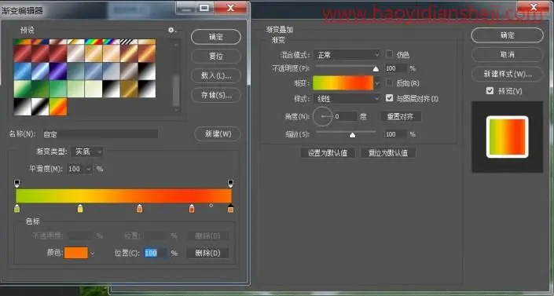
Task: Click the 平滑度 smoothness value field
Action: [75, 169]
